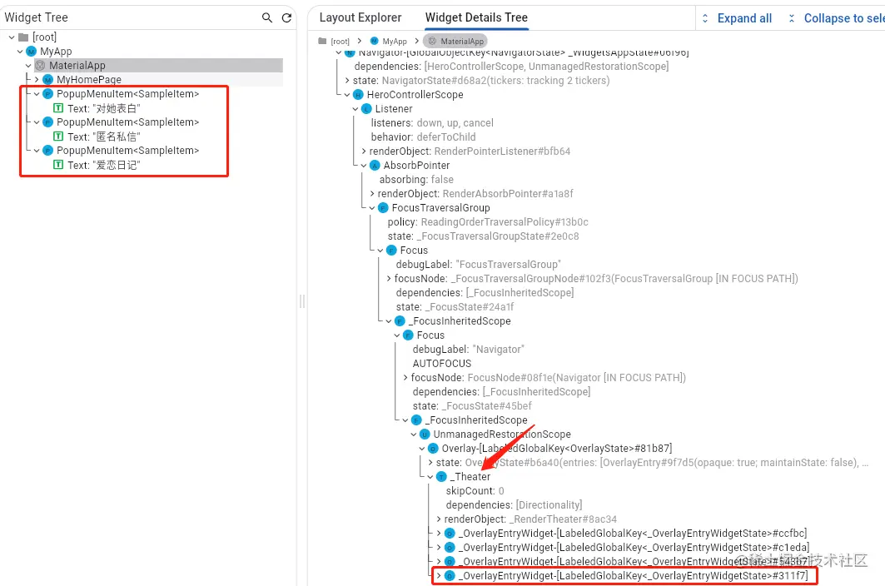Select the AbsorbPointer row
The width and height of the screenshot is (885, 586).
click(410, 166)
